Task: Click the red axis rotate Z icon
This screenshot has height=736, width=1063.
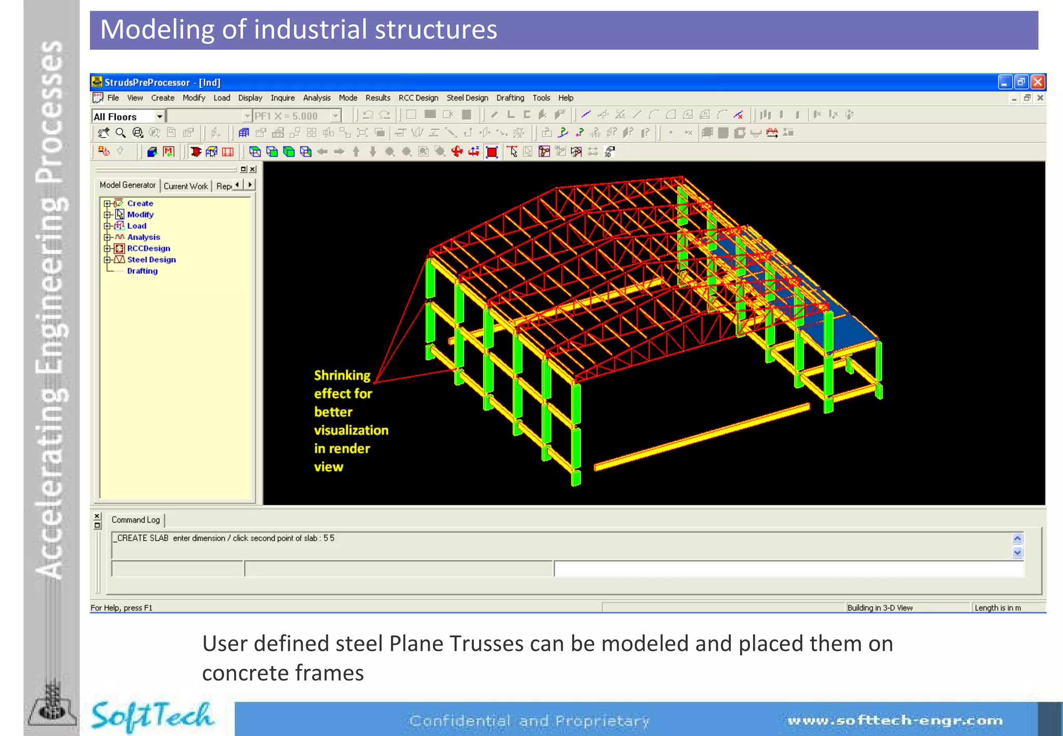Action: click(474, 152)
